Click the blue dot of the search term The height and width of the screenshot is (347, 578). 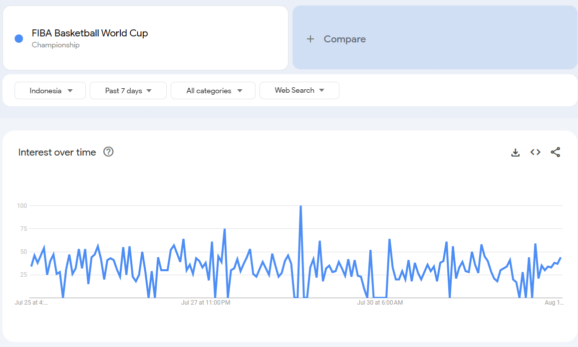[x=19, y=39]
